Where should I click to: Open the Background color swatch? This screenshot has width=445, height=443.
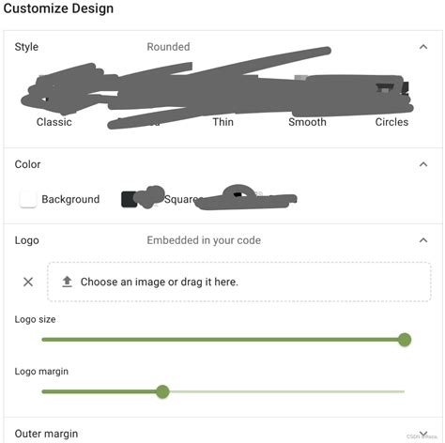28,199
